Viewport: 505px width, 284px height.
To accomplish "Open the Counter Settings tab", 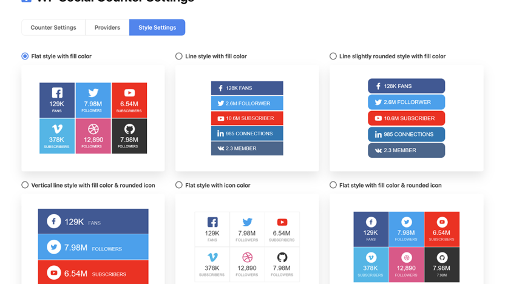I will [53, 27].
